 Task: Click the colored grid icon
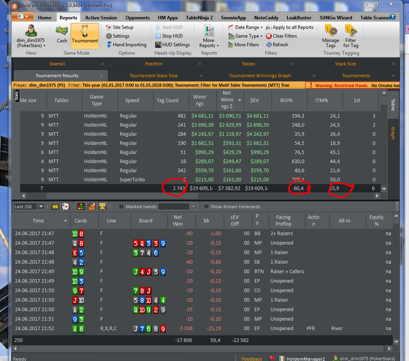pyautogui.click(x=81, y=207)
